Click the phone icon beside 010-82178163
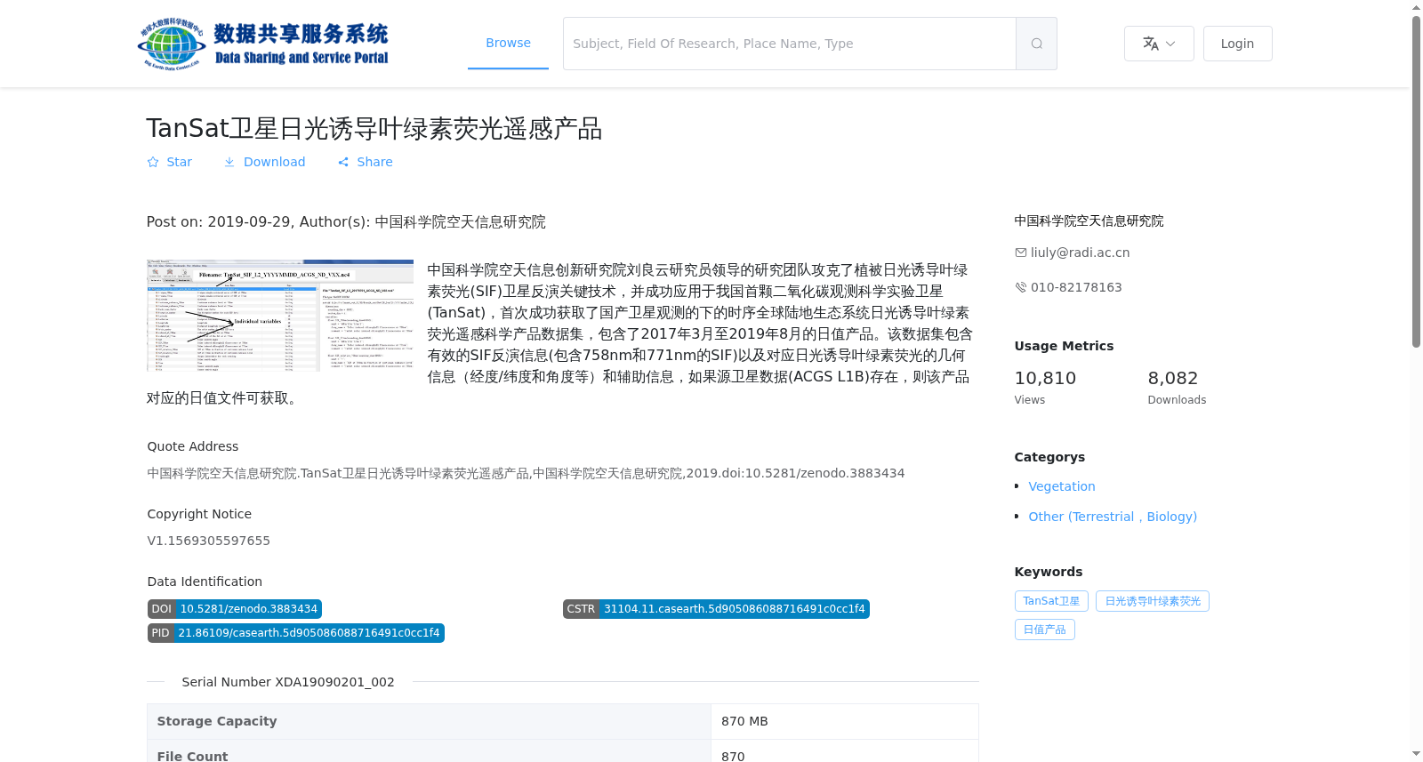Image resolution: width=1423 pixels, height=762 pixels. tap(1020, 287)
